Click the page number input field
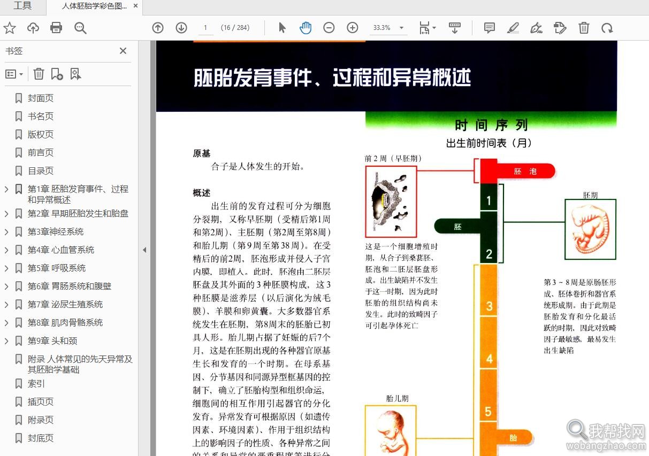 click(205, 28)
